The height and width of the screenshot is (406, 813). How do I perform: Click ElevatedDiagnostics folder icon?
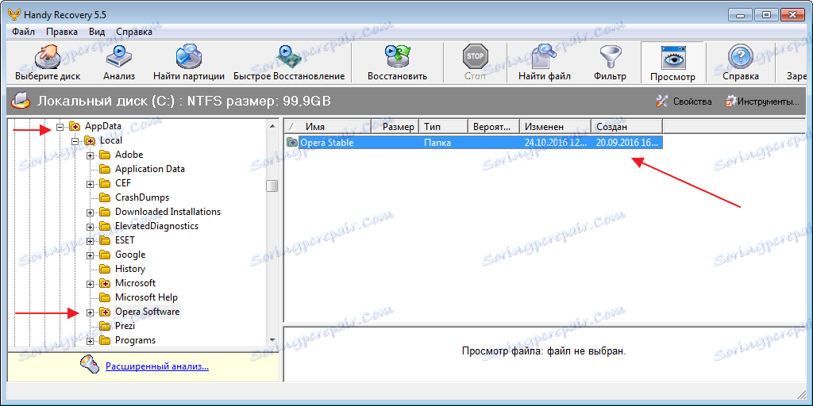106,226
